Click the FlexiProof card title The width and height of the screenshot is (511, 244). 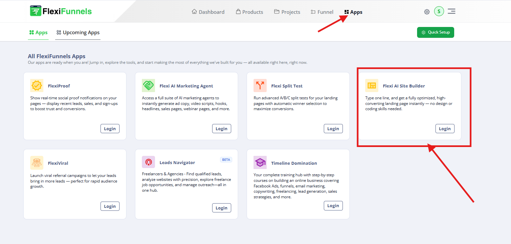(x=59, y=86)
